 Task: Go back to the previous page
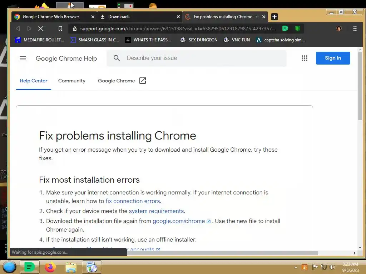click(x=18, y=29)
